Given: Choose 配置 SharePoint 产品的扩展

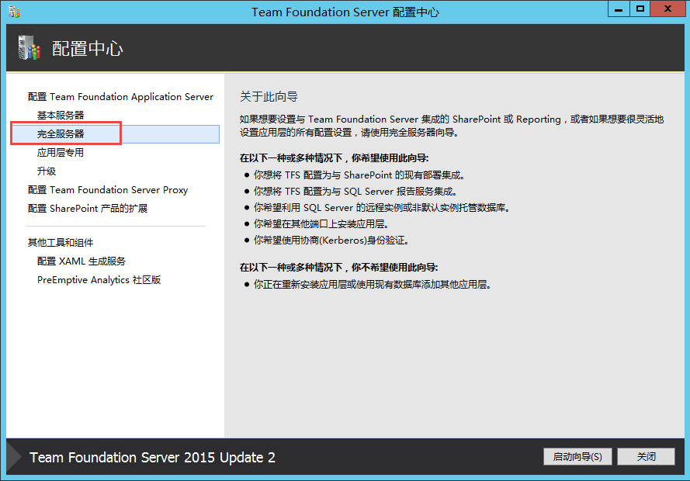Looking at the screenshot, I should (x=88, y=209).
